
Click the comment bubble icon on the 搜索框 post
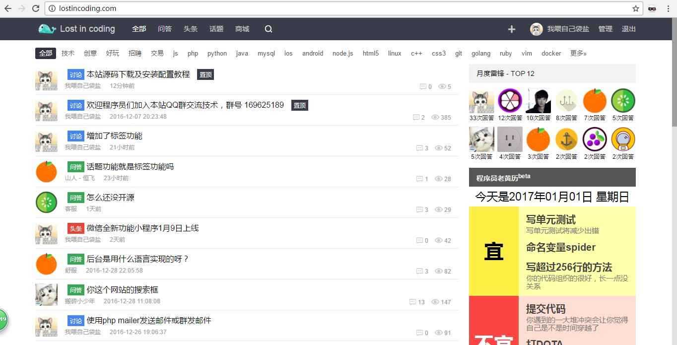[413, 302]
